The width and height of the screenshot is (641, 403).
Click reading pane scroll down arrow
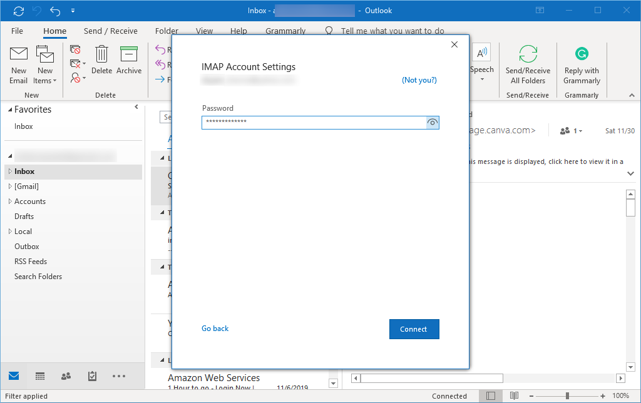pos(630,367)
